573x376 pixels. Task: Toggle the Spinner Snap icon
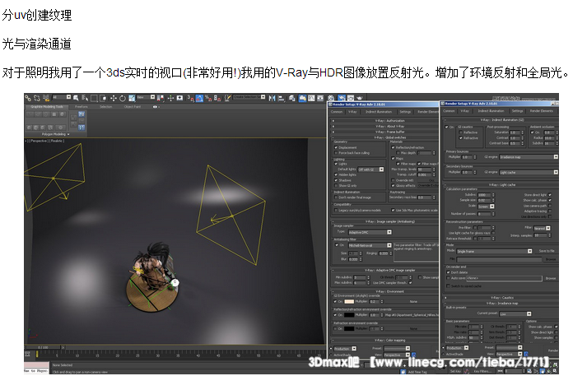point(217,98)
